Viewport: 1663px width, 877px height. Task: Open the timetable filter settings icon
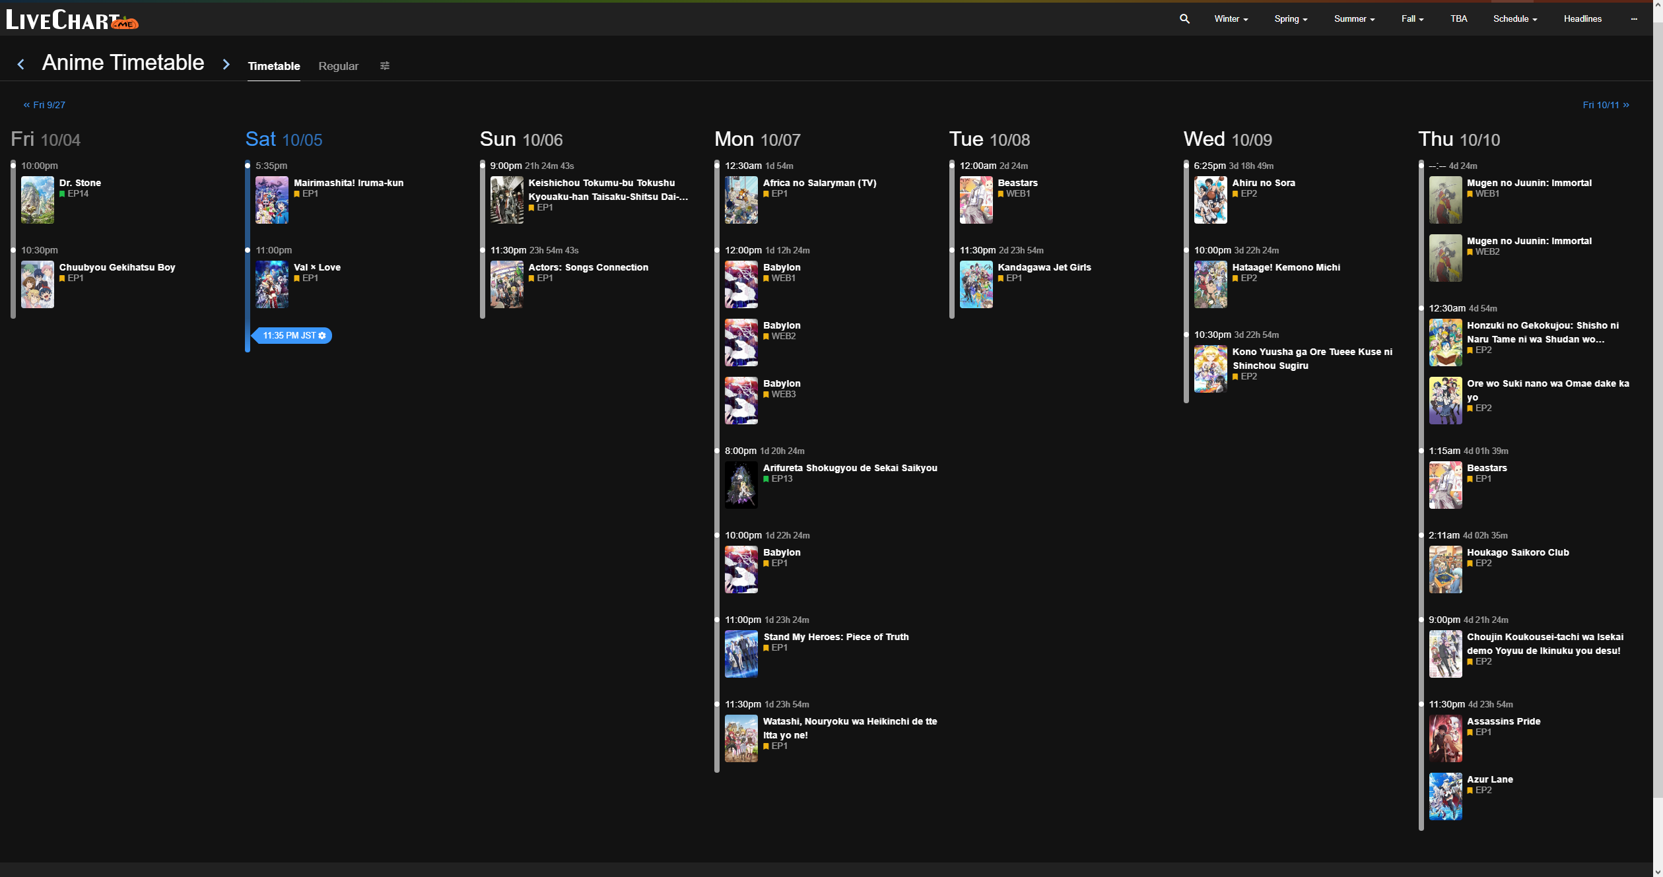pos(385,65)
